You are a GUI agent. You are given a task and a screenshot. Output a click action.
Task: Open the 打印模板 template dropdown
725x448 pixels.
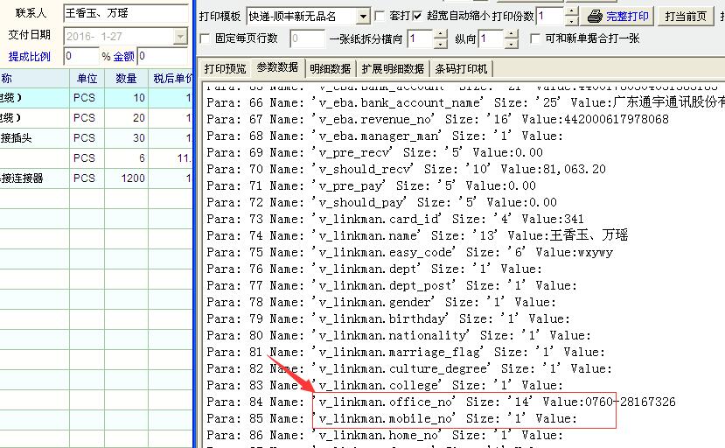point(363,16)
